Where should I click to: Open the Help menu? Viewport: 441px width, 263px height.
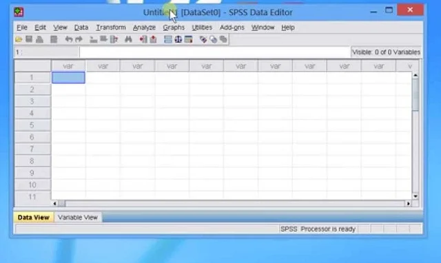pyautogui.click(x=288, y=28)
